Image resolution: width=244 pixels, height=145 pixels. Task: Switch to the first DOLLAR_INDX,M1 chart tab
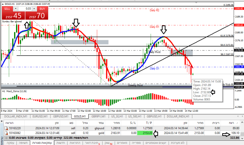coord(16,116)
